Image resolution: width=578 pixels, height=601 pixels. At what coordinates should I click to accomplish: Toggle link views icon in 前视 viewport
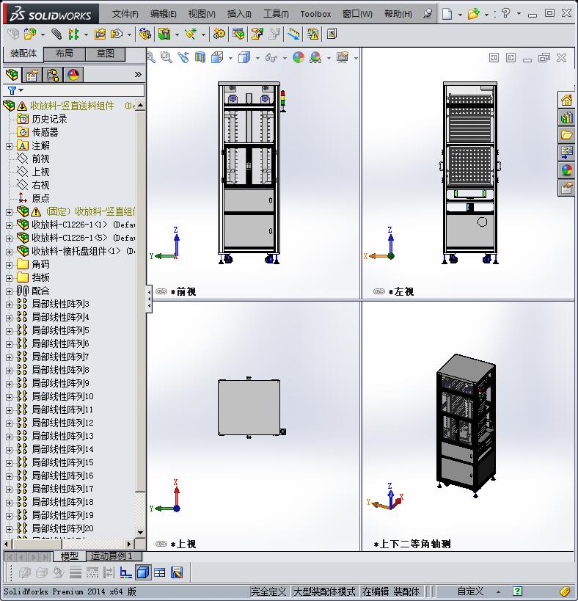tap(161, 291)
